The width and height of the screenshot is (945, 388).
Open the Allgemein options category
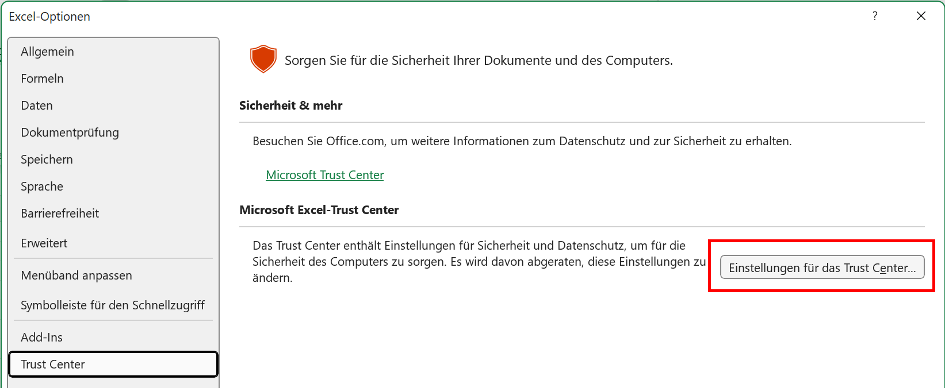48,52
